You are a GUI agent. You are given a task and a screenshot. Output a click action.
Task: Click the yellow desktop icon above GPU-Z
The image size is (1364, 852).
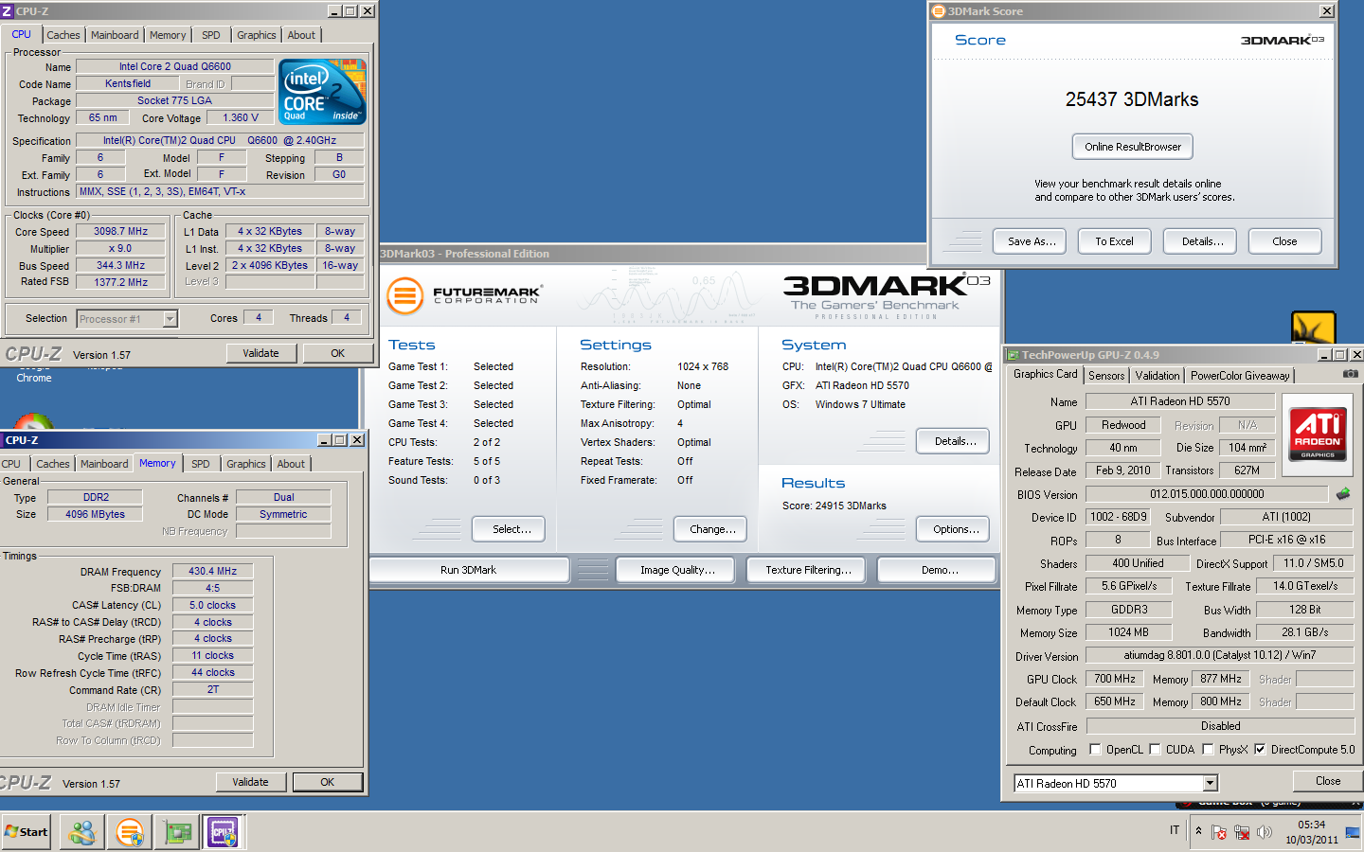tap(1313, 328)
